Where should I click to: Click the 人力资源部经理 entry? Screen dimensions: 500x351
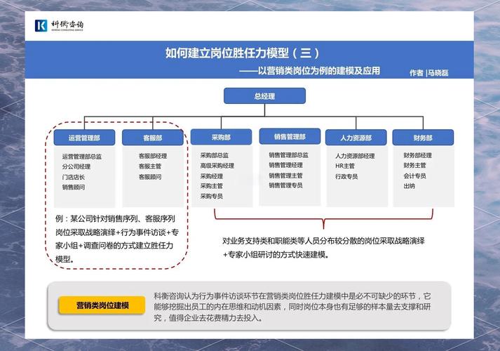tap(355, 156)
